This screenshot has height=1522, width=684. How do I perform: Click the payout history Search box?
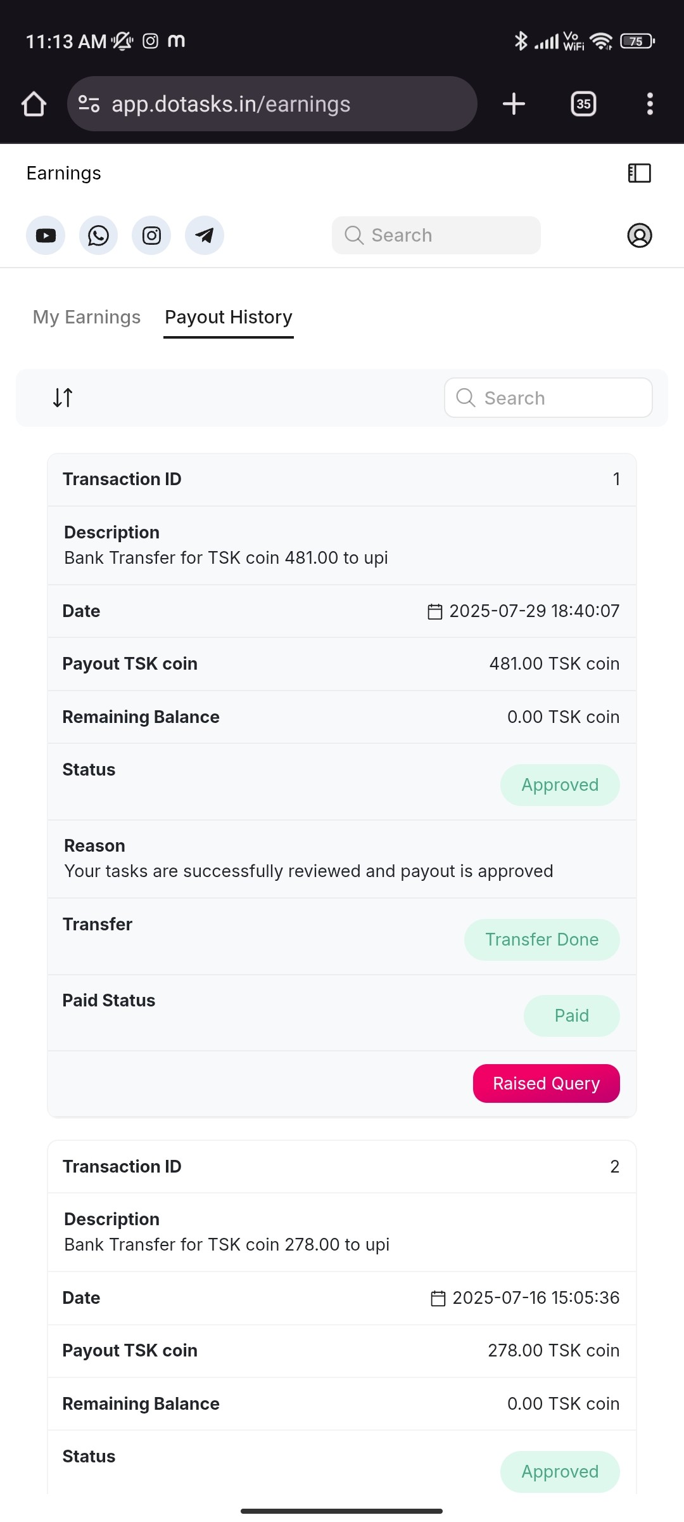(x=548, y=398)
